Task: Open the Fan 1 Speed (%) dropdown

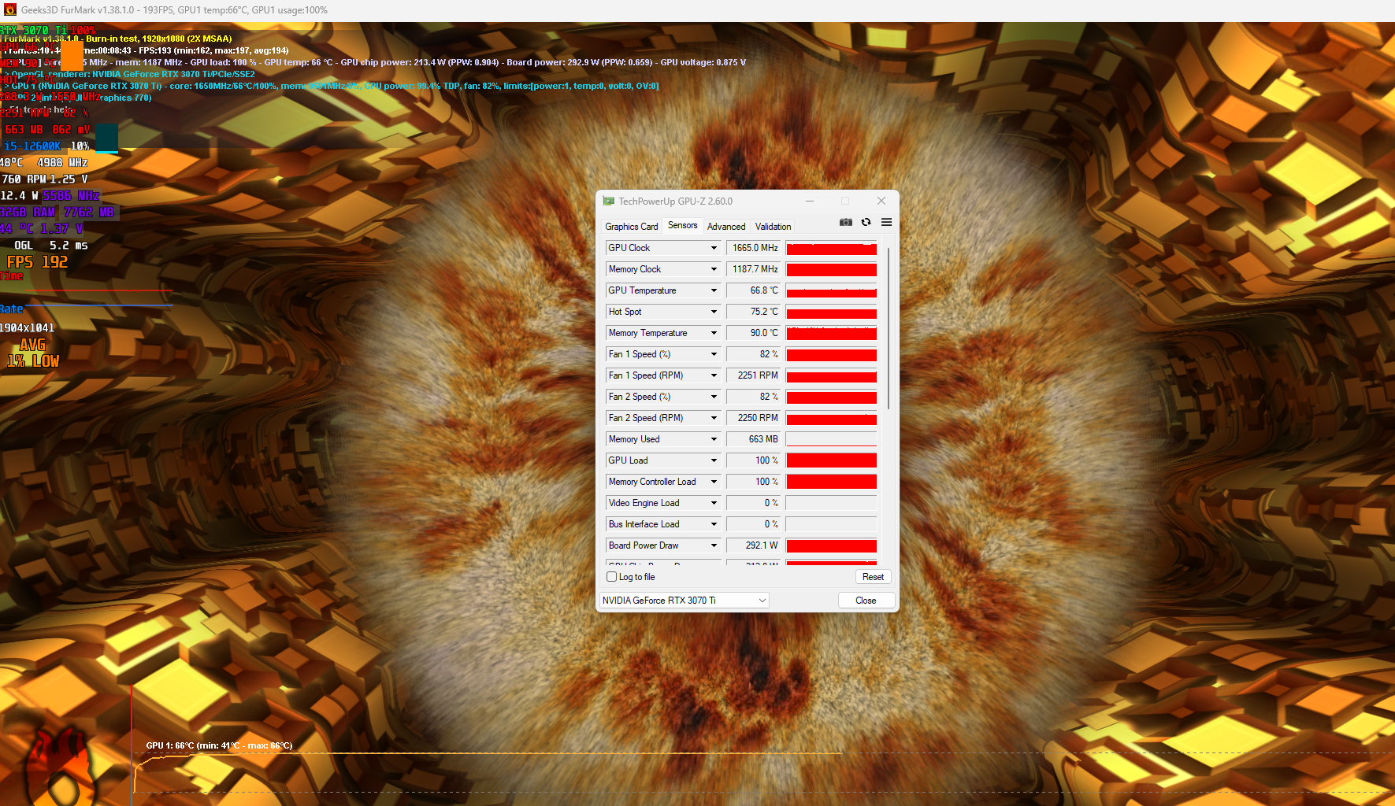Action: coord(714,354)
